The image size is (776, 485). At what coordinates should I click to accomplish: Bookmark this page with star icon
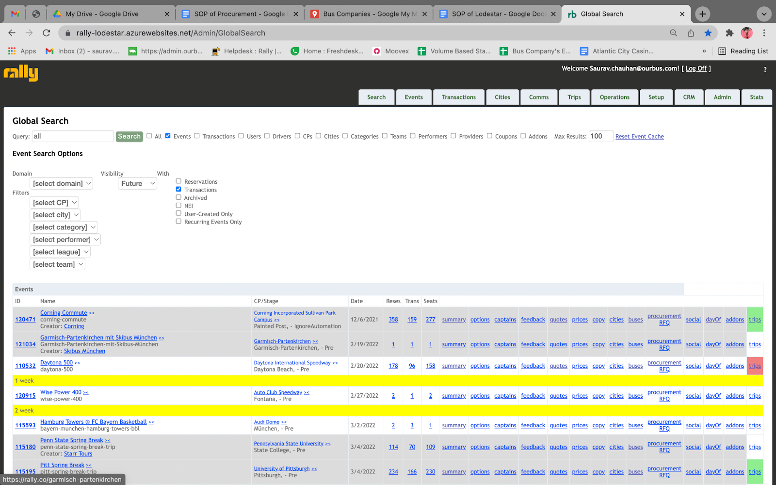(x=708, y=33)
